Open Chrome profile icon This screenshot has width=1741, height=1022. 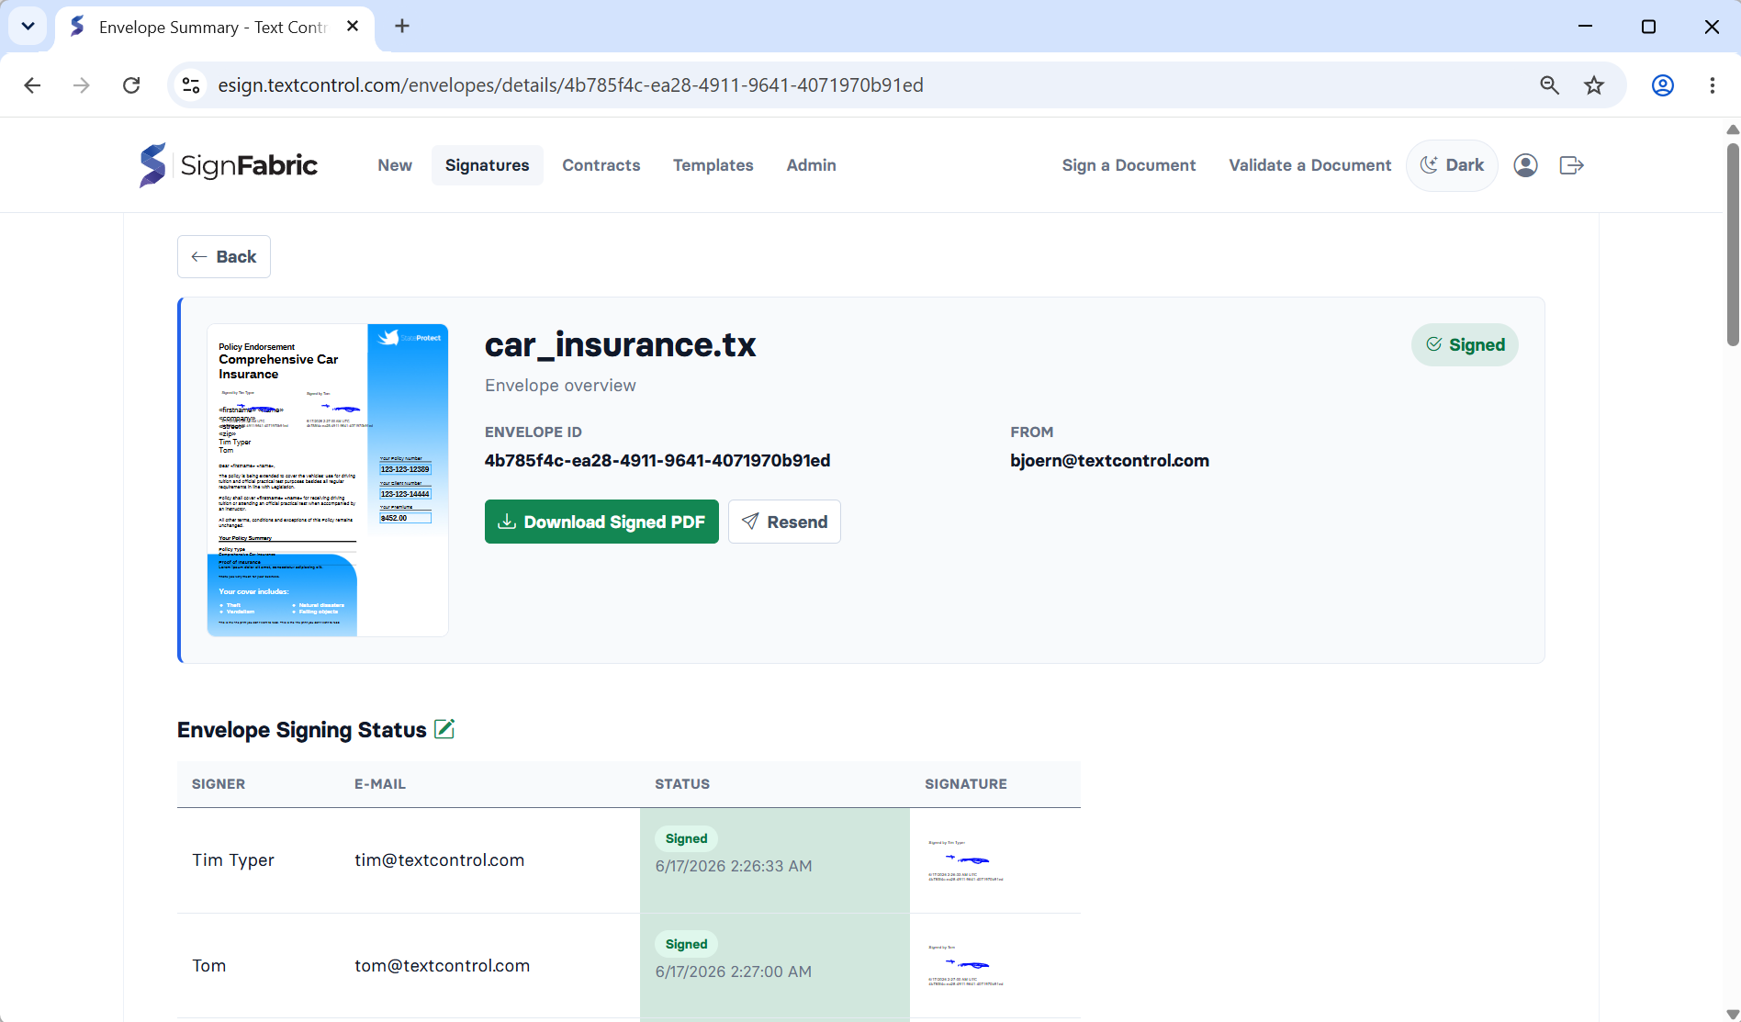coord(1663,85)
